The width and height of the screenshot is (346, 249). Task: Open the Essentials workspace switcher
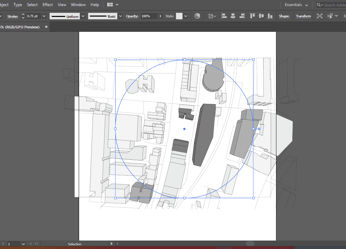point(296,5)
